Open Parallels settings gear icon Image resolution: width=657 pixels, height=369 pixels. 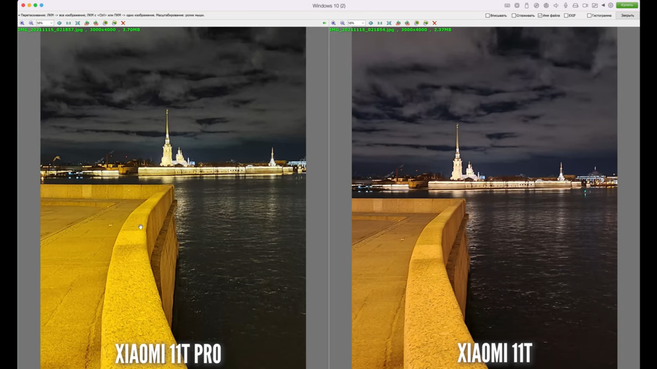(611, 5)
